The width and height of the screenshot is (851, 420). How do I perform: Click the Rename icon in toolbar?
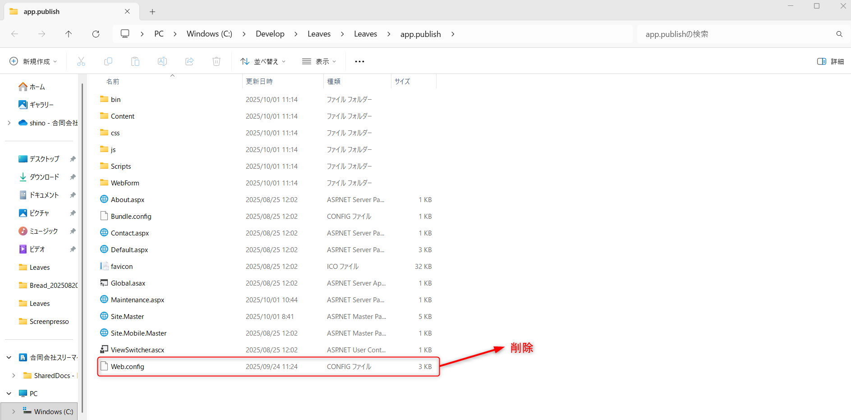point(162,61)
